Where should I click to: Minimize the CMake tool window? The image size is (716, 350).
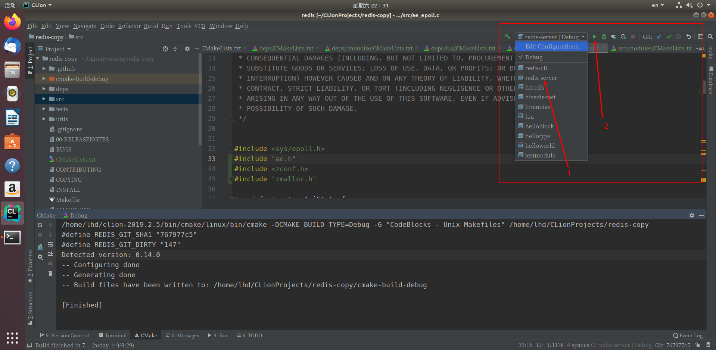[x=701, y=215]
